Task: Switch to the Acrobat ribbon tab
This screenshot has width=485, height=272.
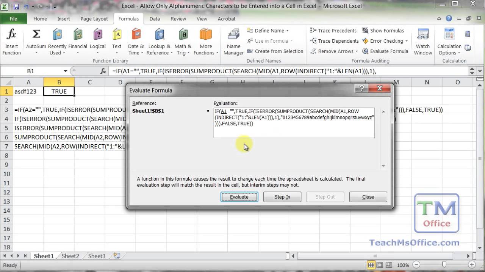Action: coord(227,19)
